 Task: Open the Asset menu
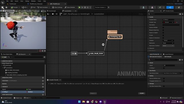click(x=16, y=1)
